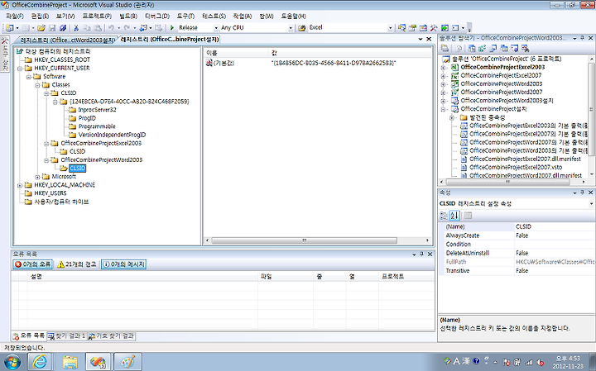Click the Save icon in toolbar
596x371 pixels.
coord(52,28)
